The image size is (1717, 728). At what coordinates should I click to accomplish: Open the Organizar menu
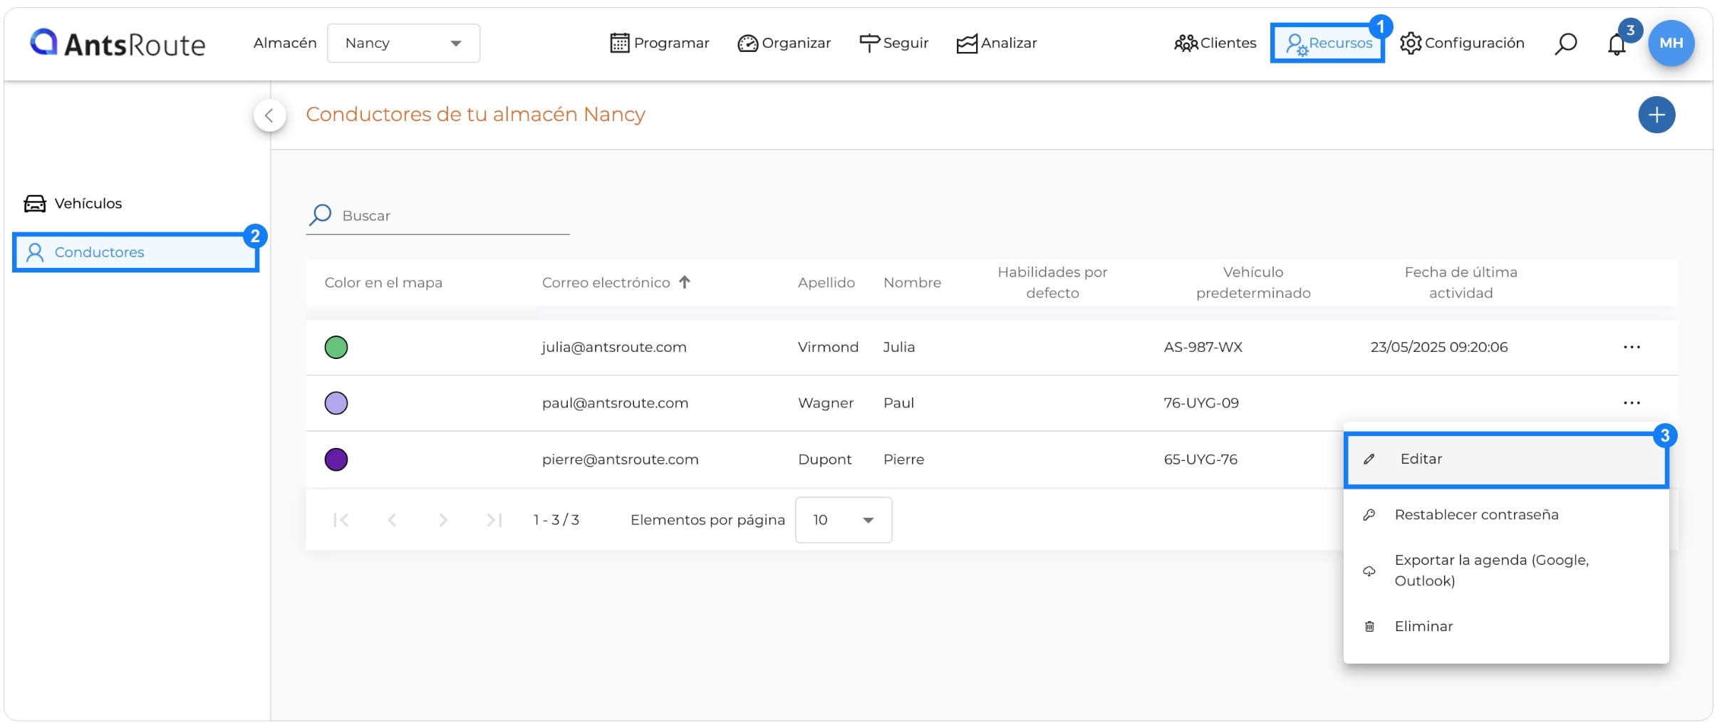pos(784,43)
